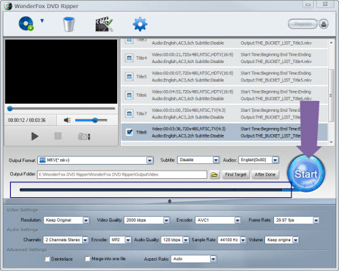
Task: Uncheck the Title8 checkbox
Action: [x=129, y=132]
